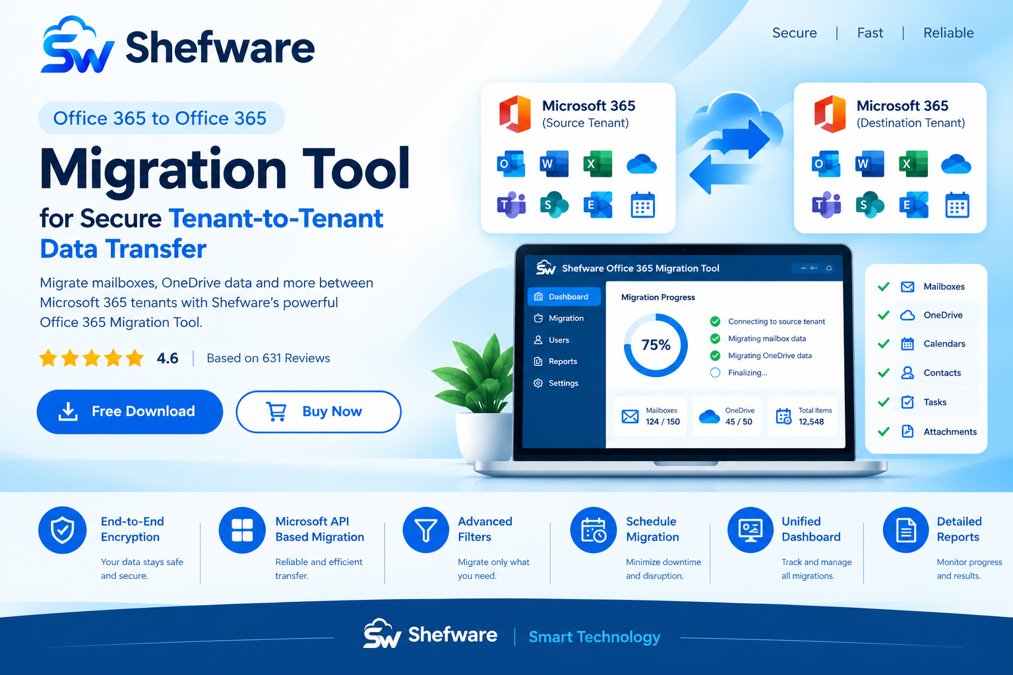Click the Free Download button
This screenshot has height=675, width=1013.
click(x=130, y=411)
